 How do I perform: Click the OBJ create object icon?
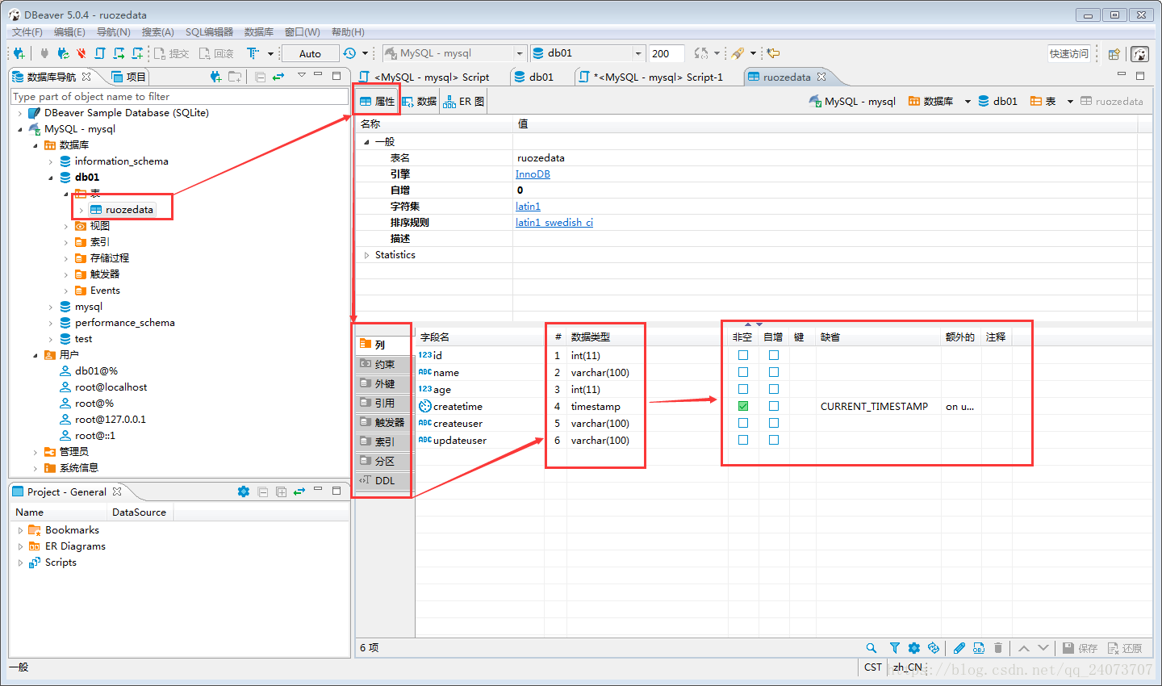(978, 648)
